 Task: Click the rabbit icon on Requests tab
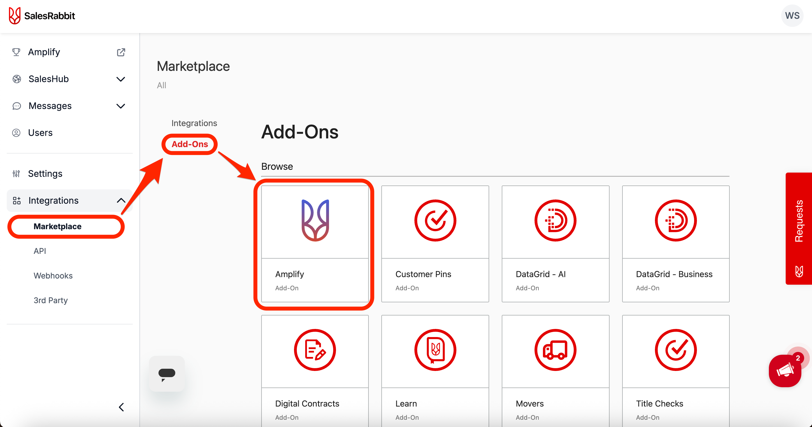pyautogui.click(x=799, y=271)
